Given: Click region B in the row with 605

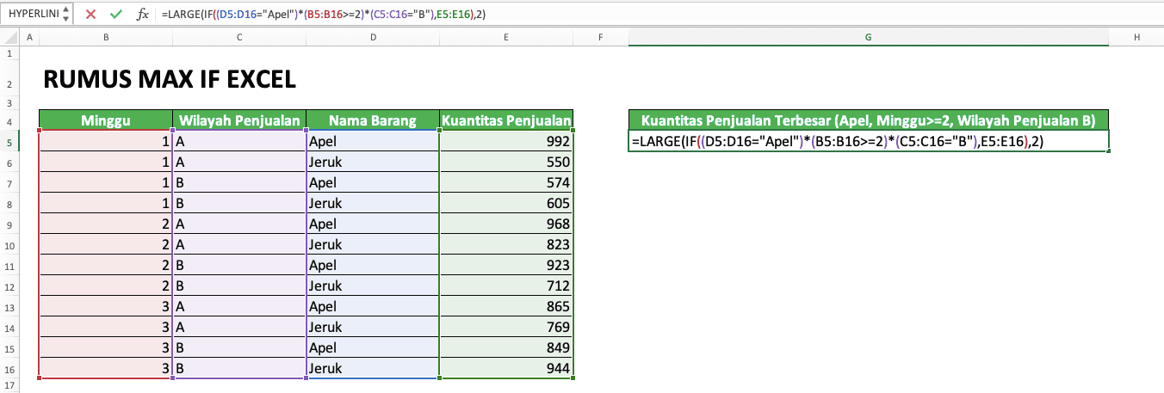Looking at the screenshot, I should coord(238,203).
